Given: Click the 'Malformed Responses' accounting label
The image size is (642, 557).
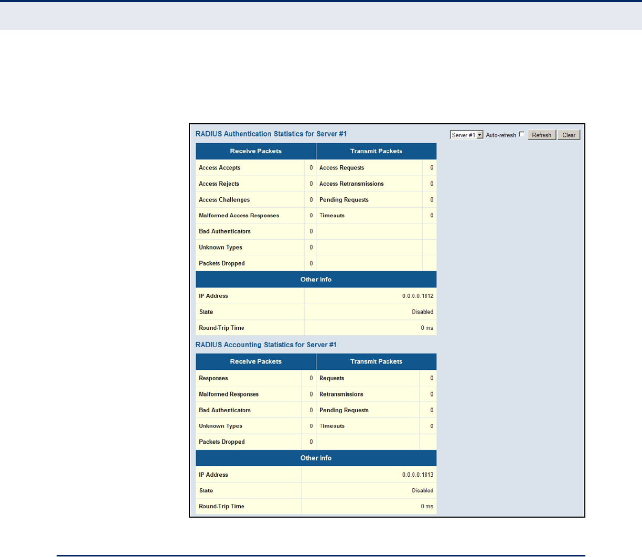Looking at the screenshot, I should (x=229, y=394).
